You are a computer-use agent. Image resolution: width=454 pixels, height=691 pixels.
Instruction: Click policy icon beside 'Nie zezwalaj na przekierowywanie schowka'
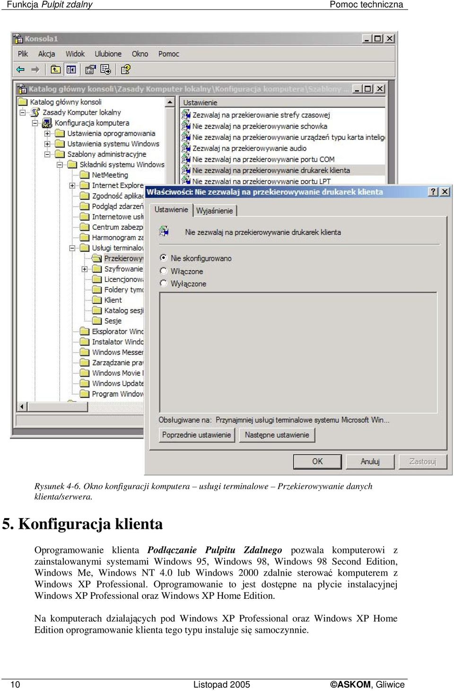(186, 126)
